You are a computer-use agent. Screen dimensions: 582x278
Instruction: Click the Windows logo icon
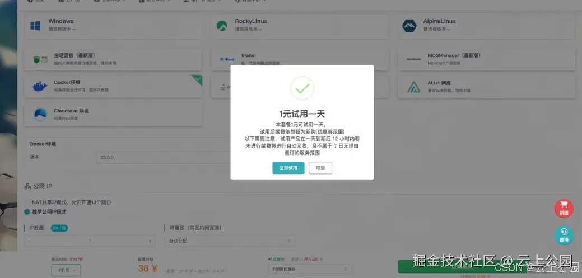tap(35, 26)
